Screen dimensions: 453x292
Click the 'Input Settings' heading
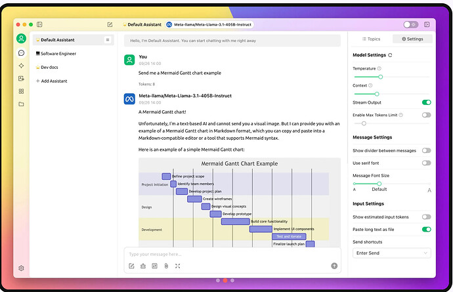(x=368, y=203)
